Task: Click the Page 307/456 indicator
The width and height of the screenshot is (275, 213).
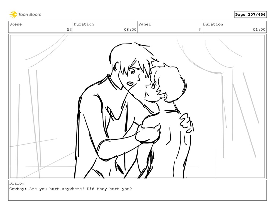Action: pos(250,15)
